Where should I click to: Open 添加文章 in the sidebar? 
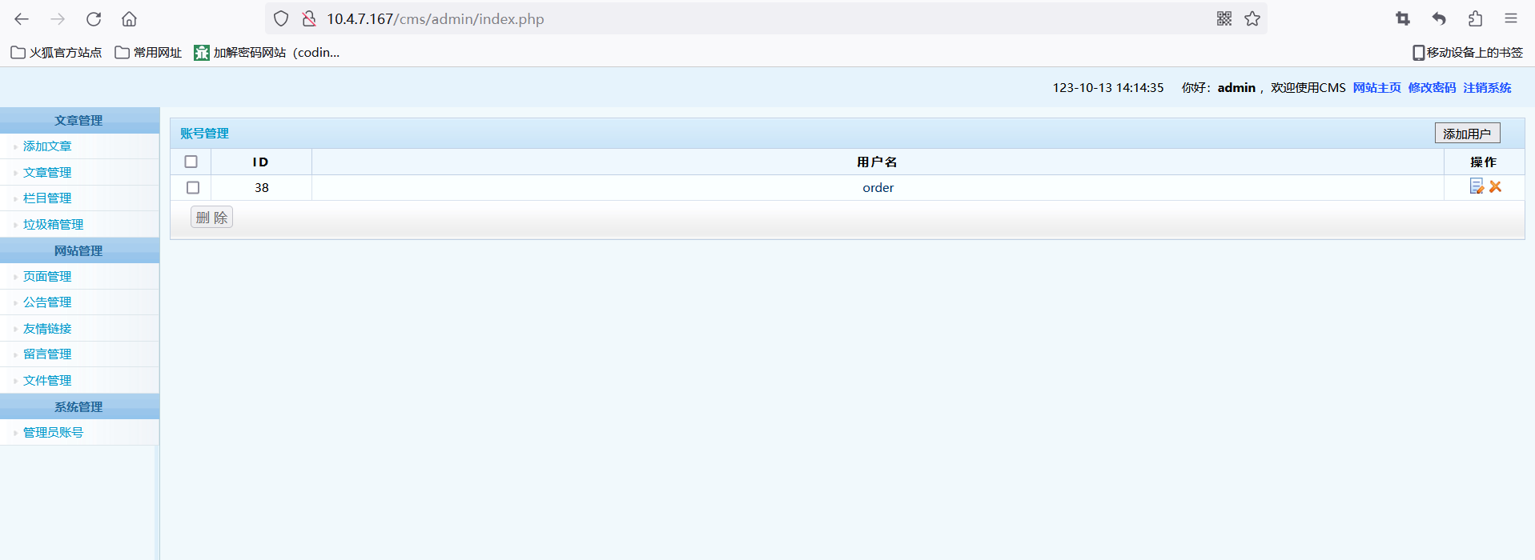tap(47, 146)
